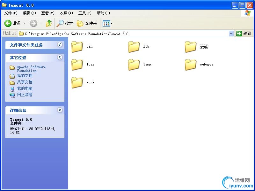Click the conf folder name label
255x191 pixels.
pyautogui.click(x=204, y=46)
